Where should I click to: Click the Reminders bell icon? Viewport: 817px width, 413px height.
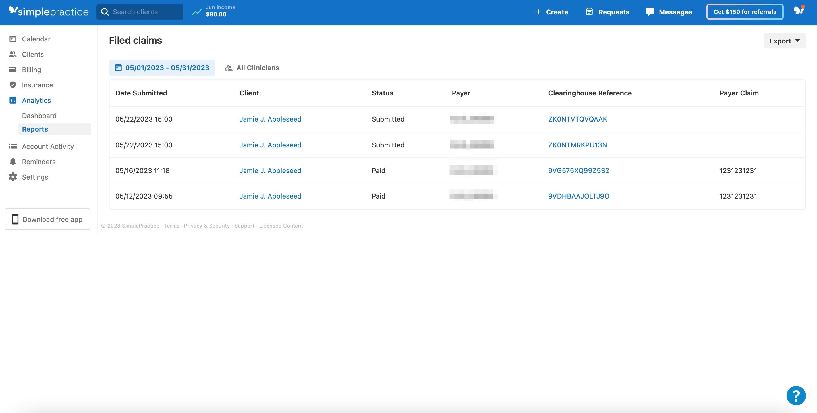[13, 161]
